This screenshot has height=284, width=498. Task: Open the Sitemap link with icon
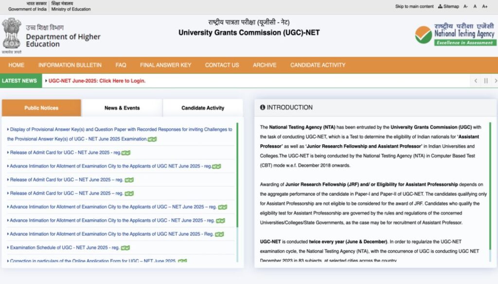point(448,6)
